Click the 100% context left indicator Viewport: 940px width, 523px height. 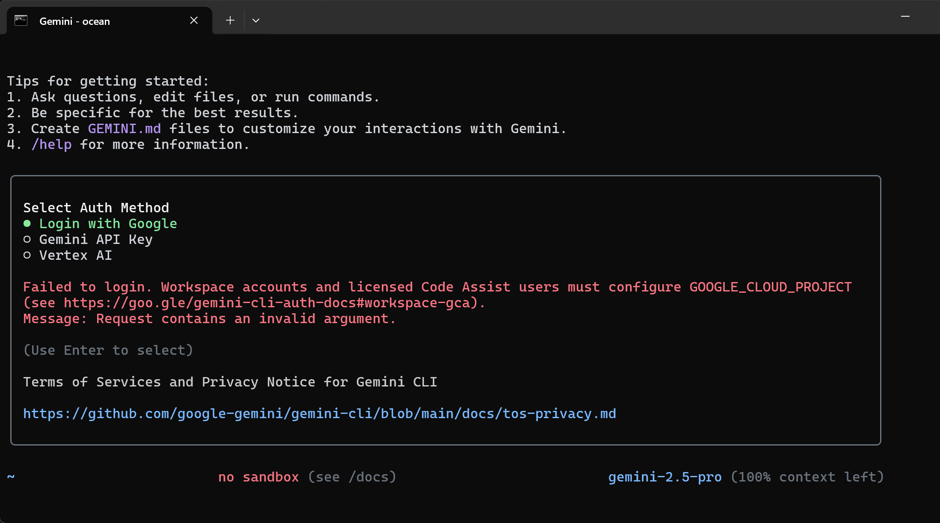(807, 477)
